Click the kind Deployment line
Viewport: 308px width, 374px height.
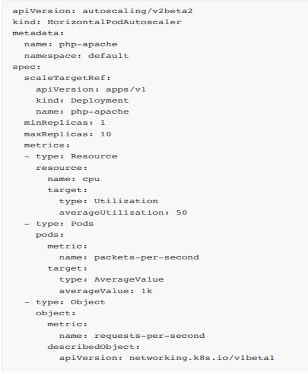(x=82, y=100)
